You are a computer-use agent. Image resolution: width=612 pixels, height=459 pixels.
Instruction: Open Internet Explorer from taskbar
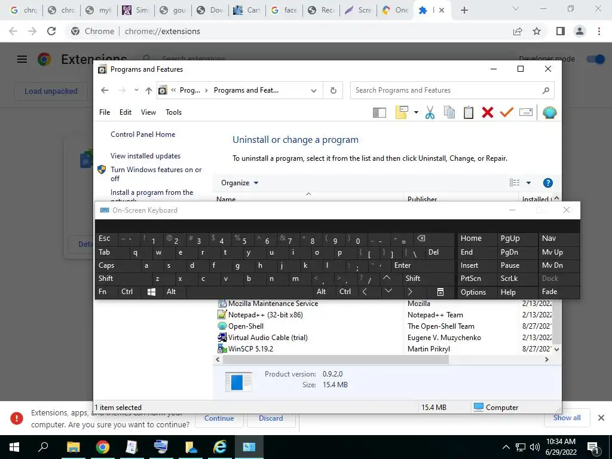pyautogui.click(x=220, y=447)
